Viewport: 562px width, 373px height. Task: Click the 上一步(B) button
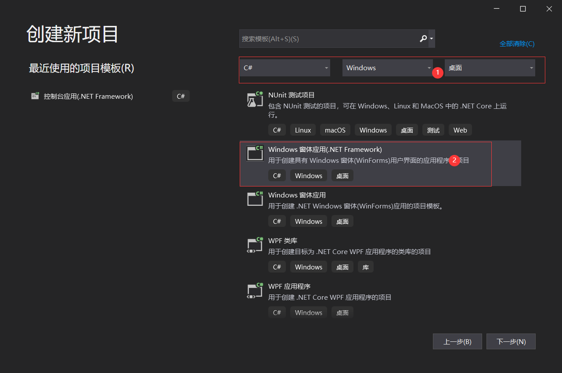tap(458, 341)
